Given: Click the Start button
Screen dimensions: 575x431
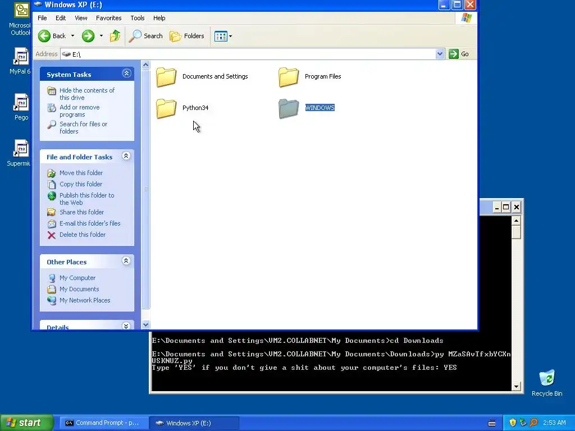Looking at the screenshot, I should click(x=27, y=423).
